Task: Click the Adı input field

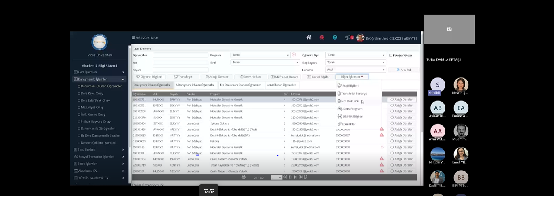Action: (180, 62)
